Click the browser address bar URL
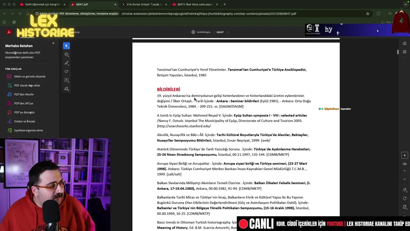Image resolution: width=410 pixels, height=231 pixels. (209, 14)
